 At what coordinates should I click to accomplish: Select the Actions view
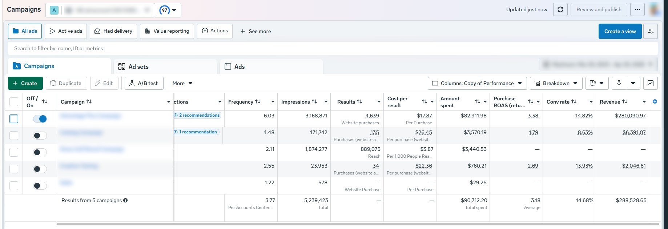[215, 31]
